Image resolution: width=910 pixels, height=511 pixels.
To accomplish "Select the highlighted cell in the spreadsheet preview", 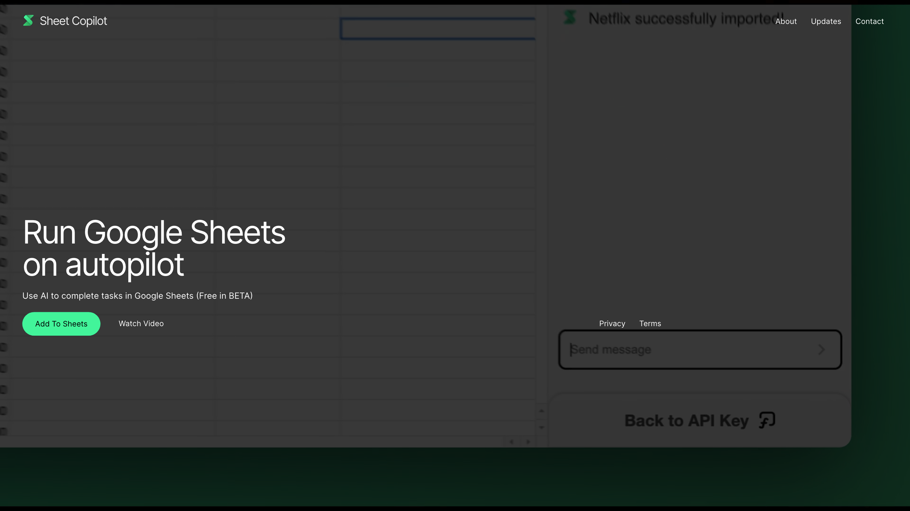I will point(438,29).
